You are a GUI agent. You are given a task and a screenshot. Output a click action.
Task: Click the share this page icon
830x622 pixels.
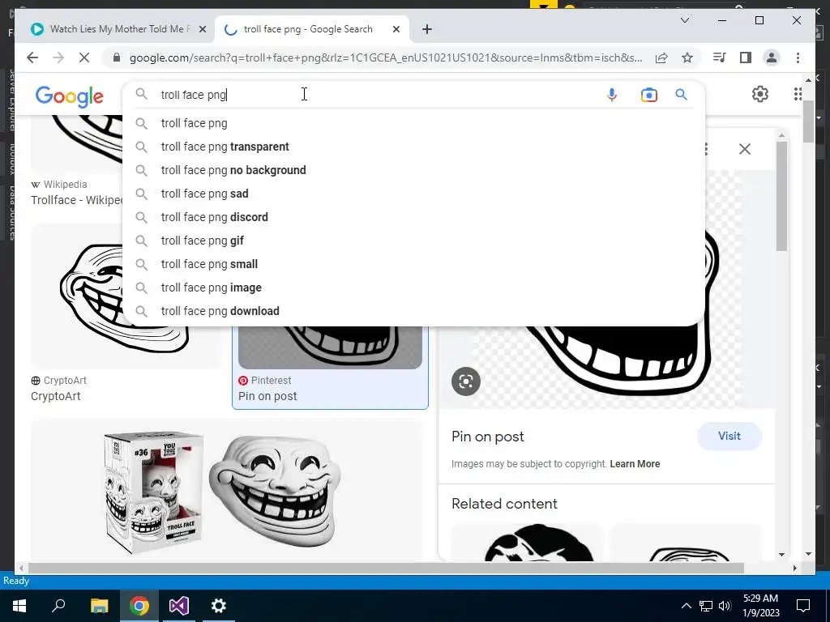tap(661, 58)
